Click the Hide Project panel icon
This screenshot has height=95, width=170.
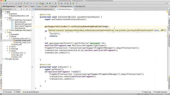point(30,9)
